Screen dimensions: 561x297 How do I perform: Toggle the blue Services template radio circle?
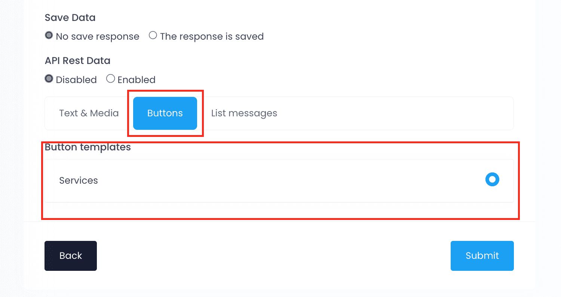click(x=492, y=180)
